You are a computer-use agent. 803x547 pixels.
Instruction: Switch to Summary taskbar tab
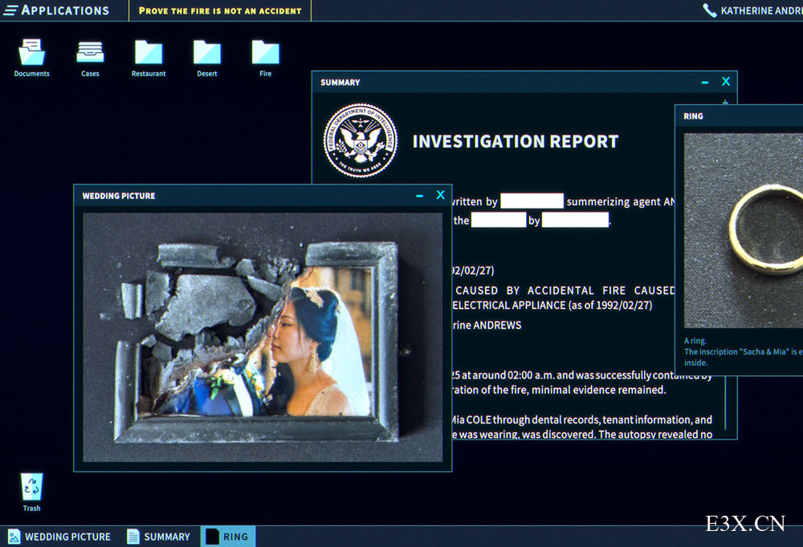point(158,537)
